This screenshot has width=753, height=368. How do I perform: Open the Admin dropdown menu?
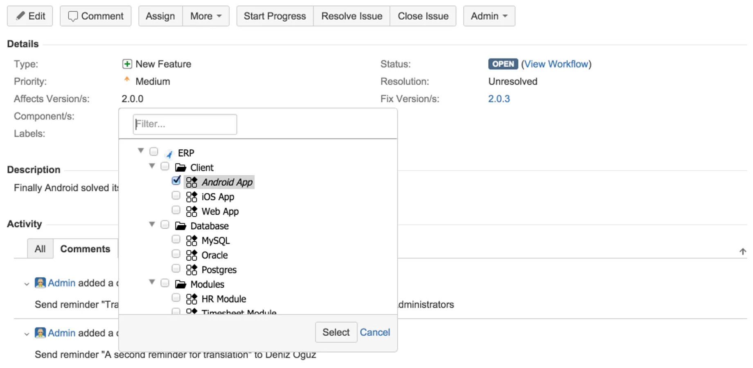[489, 16]
